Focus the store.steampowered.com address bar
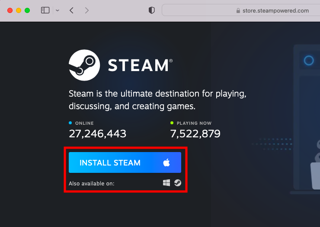Screen dimensions: 320x227 click(241, 10)
